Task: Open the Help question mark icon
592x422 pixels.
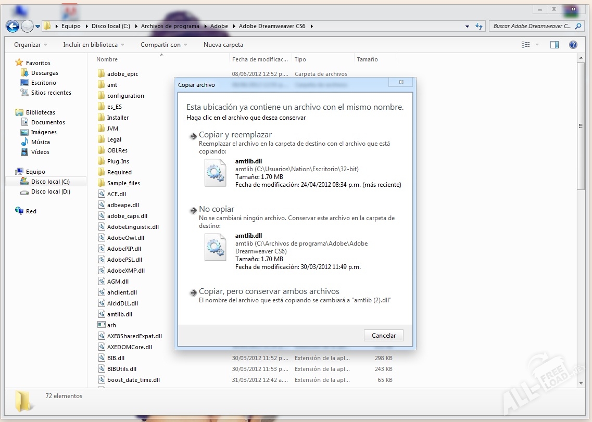Action: click(x=573, y=45)
